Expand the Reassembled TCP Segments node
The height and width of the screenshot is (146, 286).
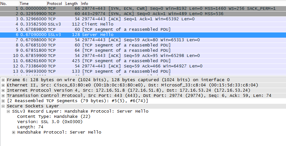click(3, 100)
